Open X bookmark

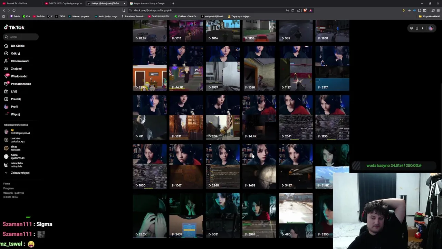coord(50,16)
